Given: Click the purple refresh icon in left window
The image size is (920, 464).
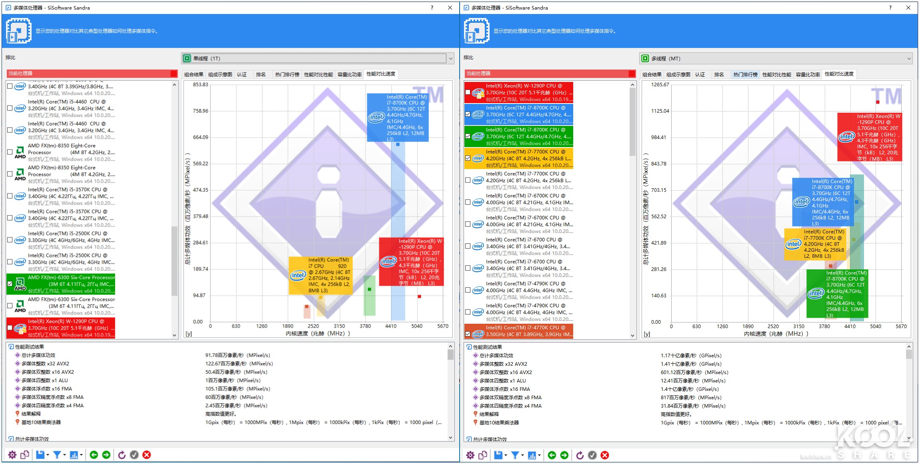Looking at the screenshot, I should (x=122, y=455).
